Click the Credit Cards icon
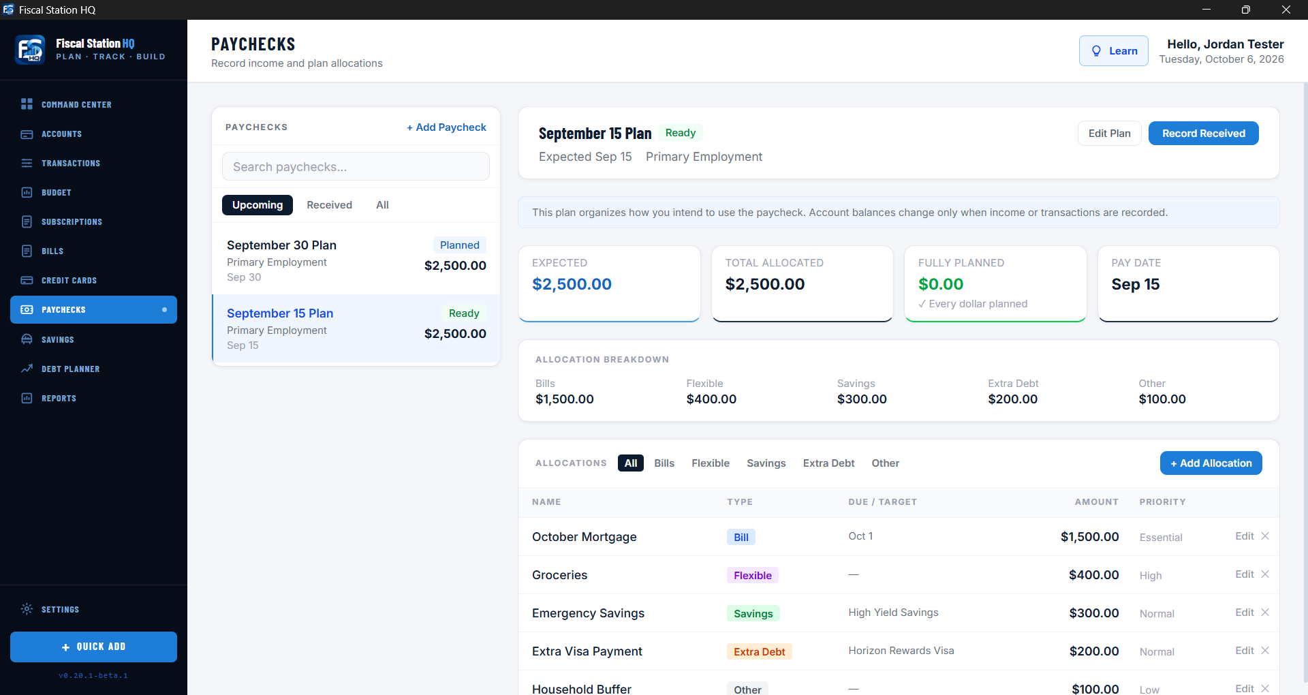Image resolution: width=1308 pixels, height=695 pixels. click(27, 281)
